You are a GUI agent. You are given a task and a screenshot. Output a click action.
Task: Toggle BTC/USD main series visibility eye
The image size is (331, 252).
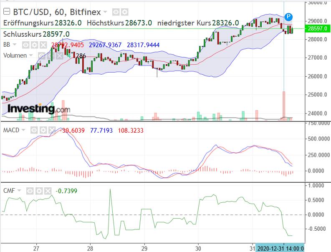click(x=116, y=12)
